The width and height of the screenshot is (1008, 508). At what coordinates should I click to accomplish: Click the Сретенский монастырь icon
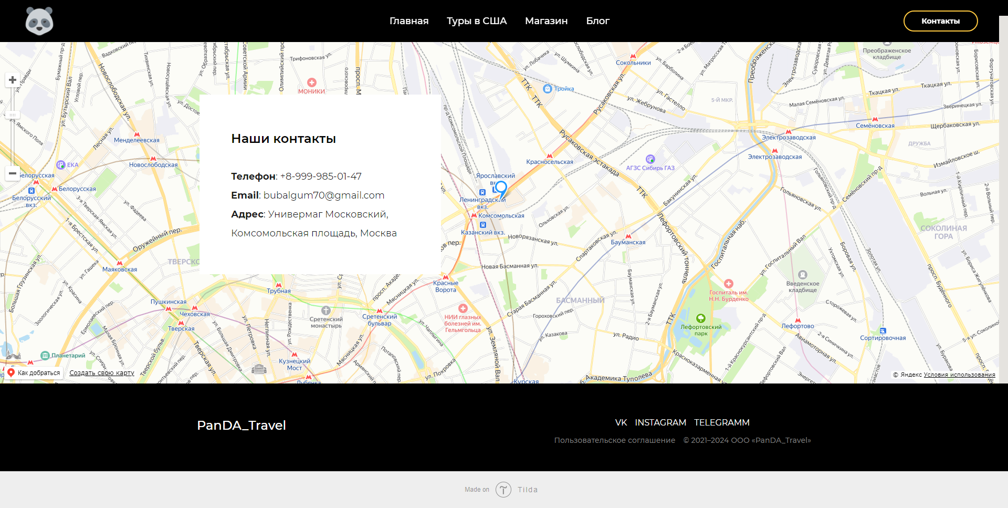326,310
